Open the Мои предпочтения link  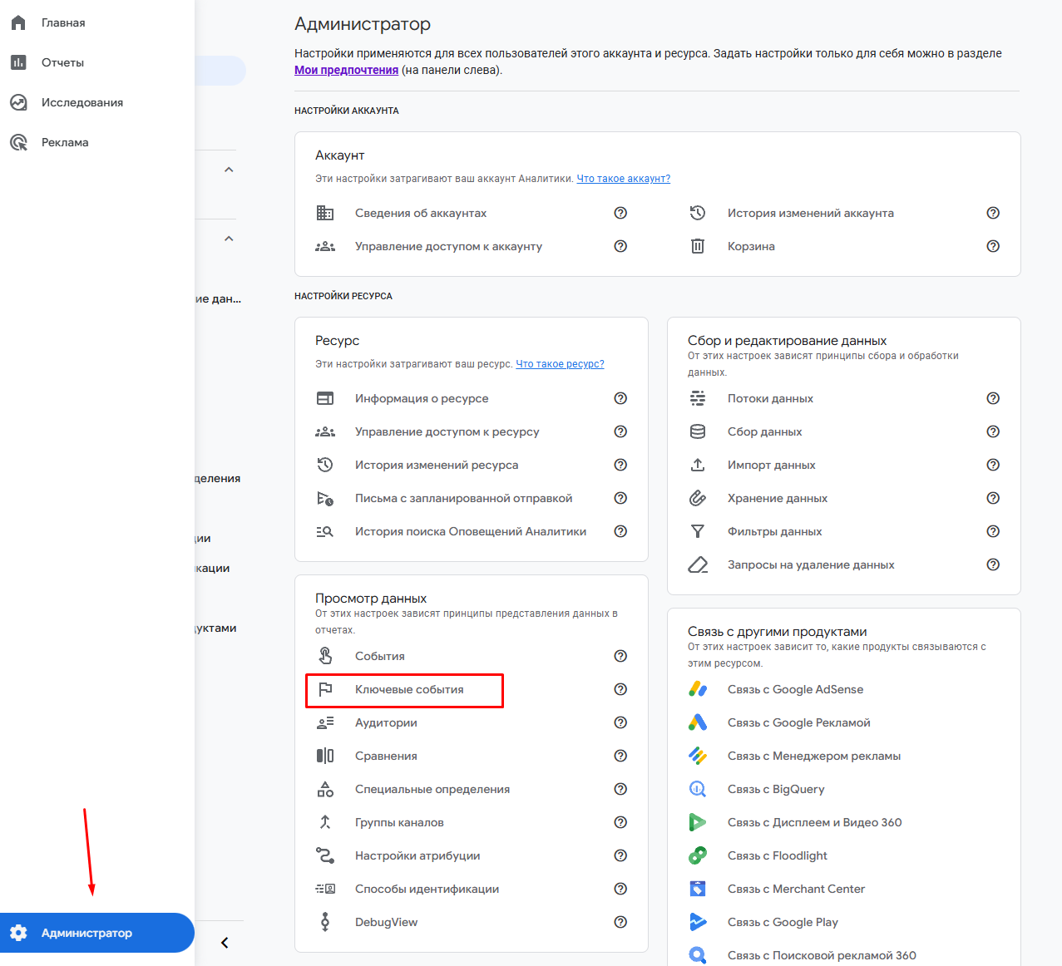(x=346, y=70)
